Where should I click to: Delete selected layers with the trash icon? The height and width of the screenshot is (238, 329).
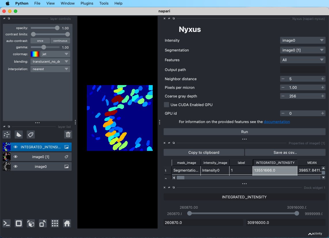point(68,135)
